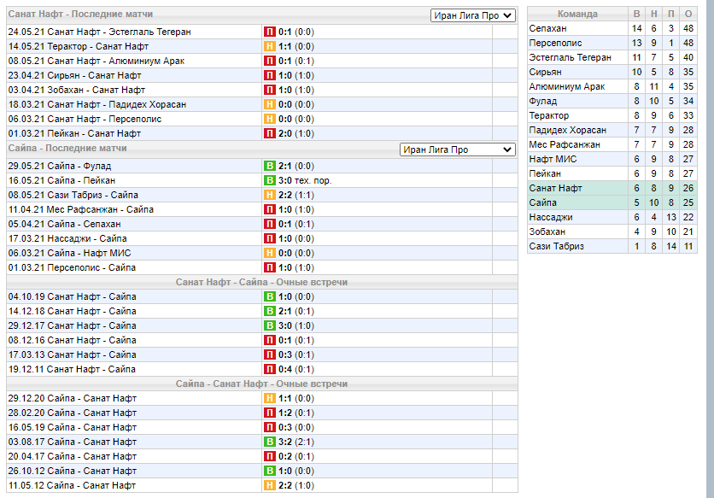Click the draw badge for Санат Нафт - Персеполис
This screenshot has height=498, width=714.
(270, 120)
